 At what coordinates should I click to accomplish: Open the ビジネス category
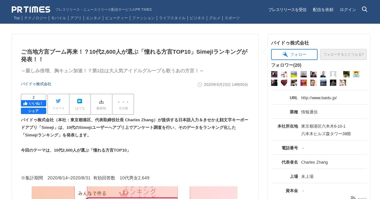click(197, 18)
